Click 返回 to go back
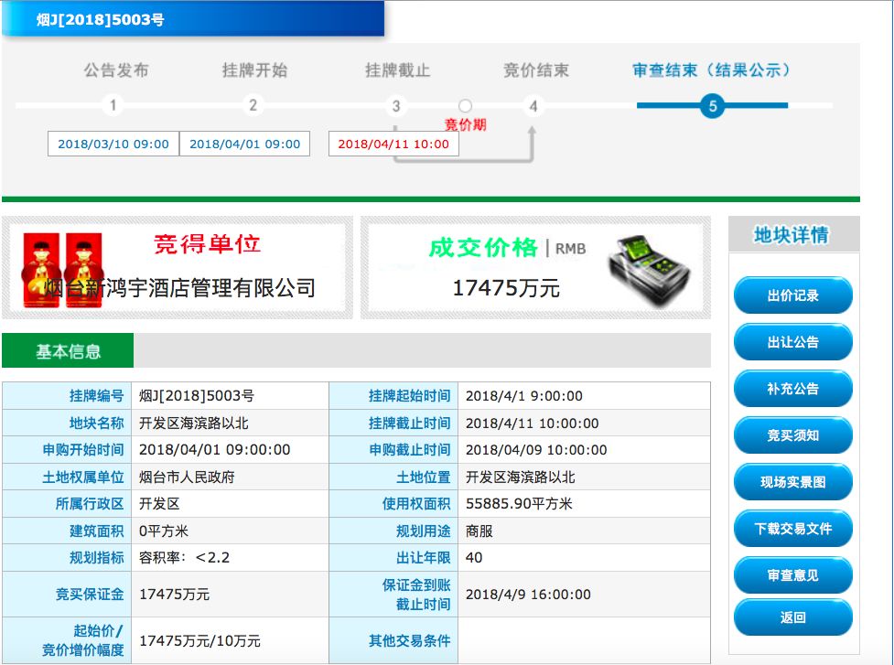Screen dimensions: 894x665 click(x=792, y=617)
